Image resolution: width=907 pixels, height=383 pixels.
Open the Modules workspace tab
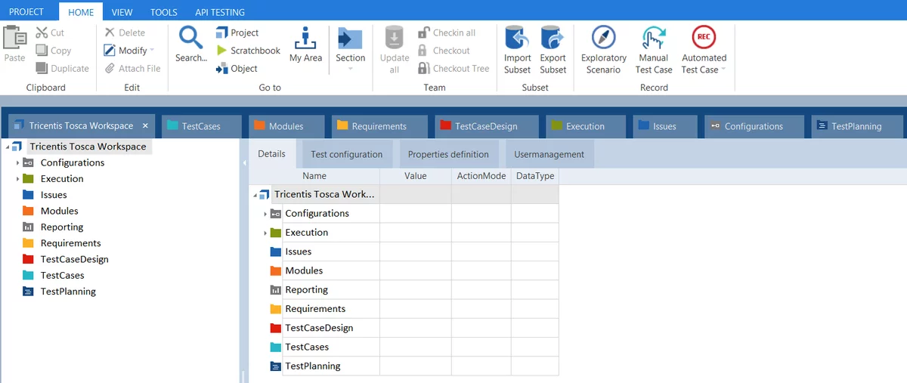click(x=285, y=126)
